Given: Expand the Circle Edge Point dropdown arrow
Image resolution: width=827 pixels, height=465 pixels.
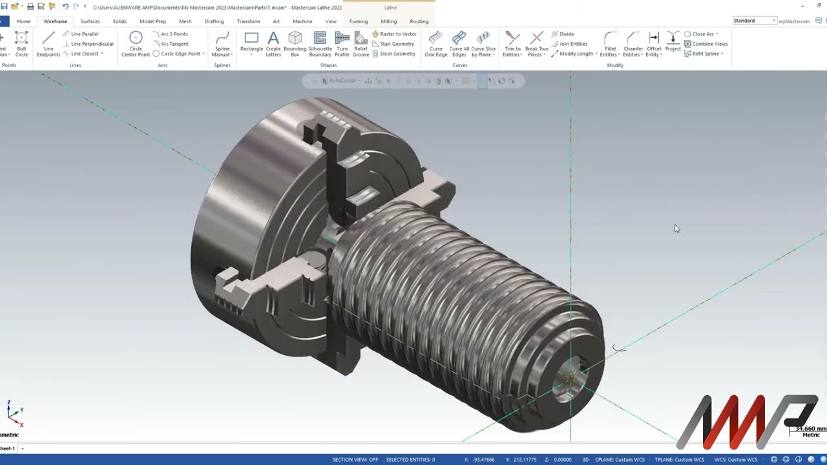Looking at the screenshot, I should tap(204, 54).
